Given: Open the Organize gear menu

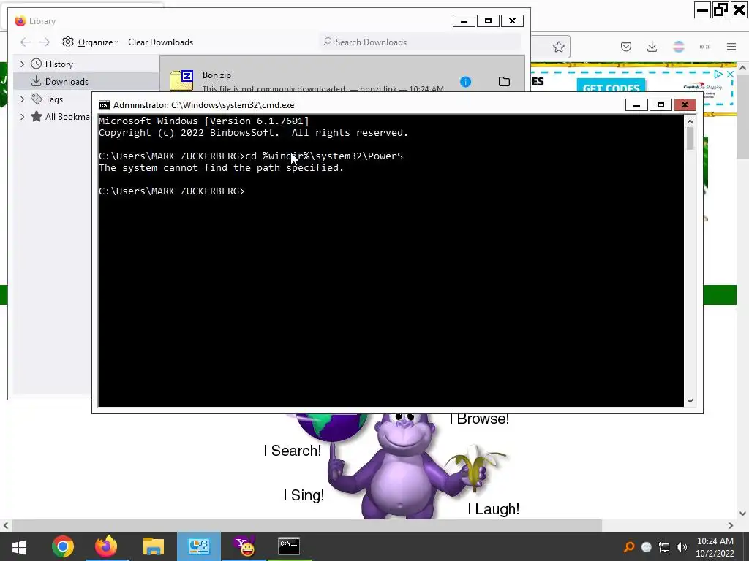Looking at the screenshot, I should tap(90, 42).
